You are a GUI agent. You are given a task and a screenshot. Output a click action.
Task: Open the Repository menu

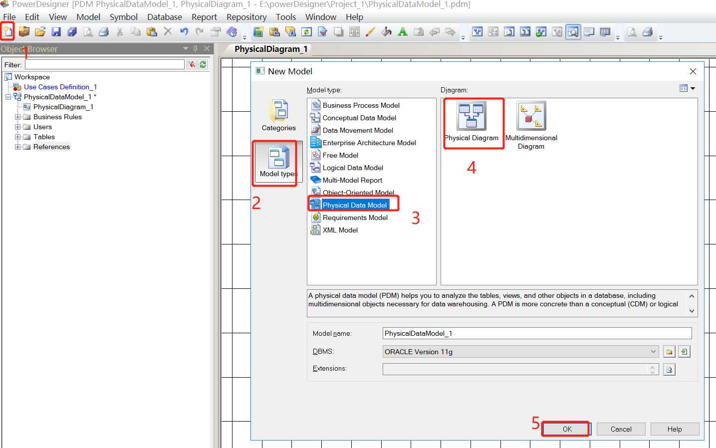[x=246, y=17]
